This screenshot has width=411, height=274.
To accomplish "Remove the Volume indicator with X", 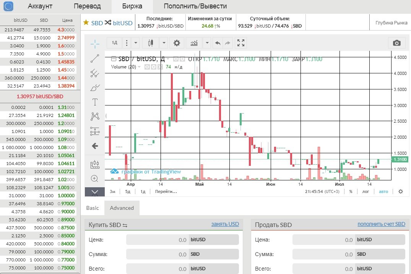I will tap(160, 67).
